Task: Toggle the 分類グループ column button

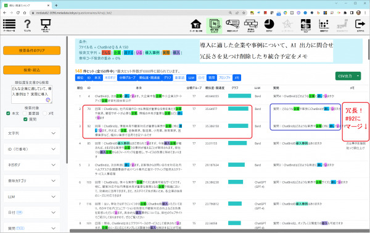Action: [x=127, y=78]
